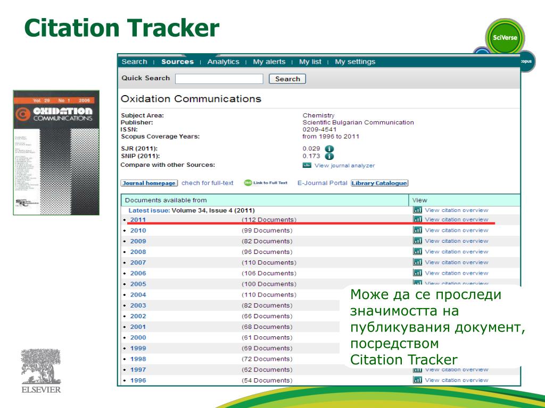The width and height of the screenshot is (545, 408).
Task: Open the E-Journal Portal link
Action: [x=322, y=183]
